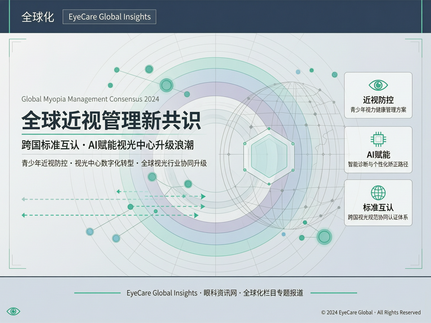Click 跨国视光规范协同认证体系 description

coord(378,217)
